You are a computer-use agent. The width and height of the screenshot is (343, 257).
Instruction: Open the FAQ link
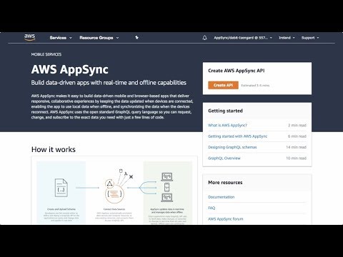click(x=212, y=208)
